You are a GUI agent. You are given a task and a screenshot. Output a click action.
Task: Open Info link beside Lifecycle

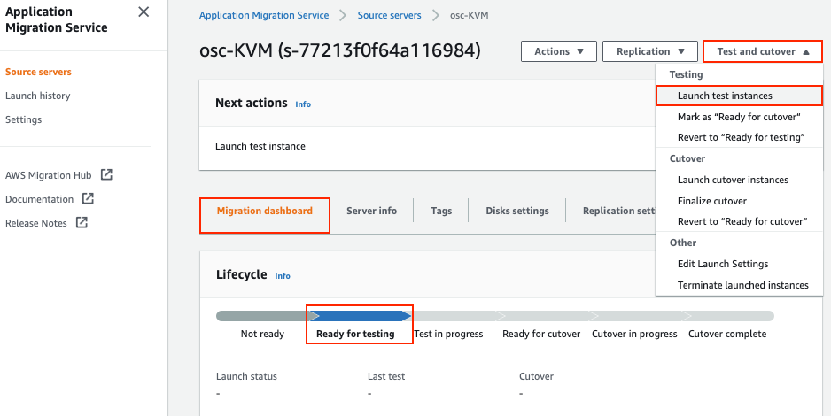[283, 276]
